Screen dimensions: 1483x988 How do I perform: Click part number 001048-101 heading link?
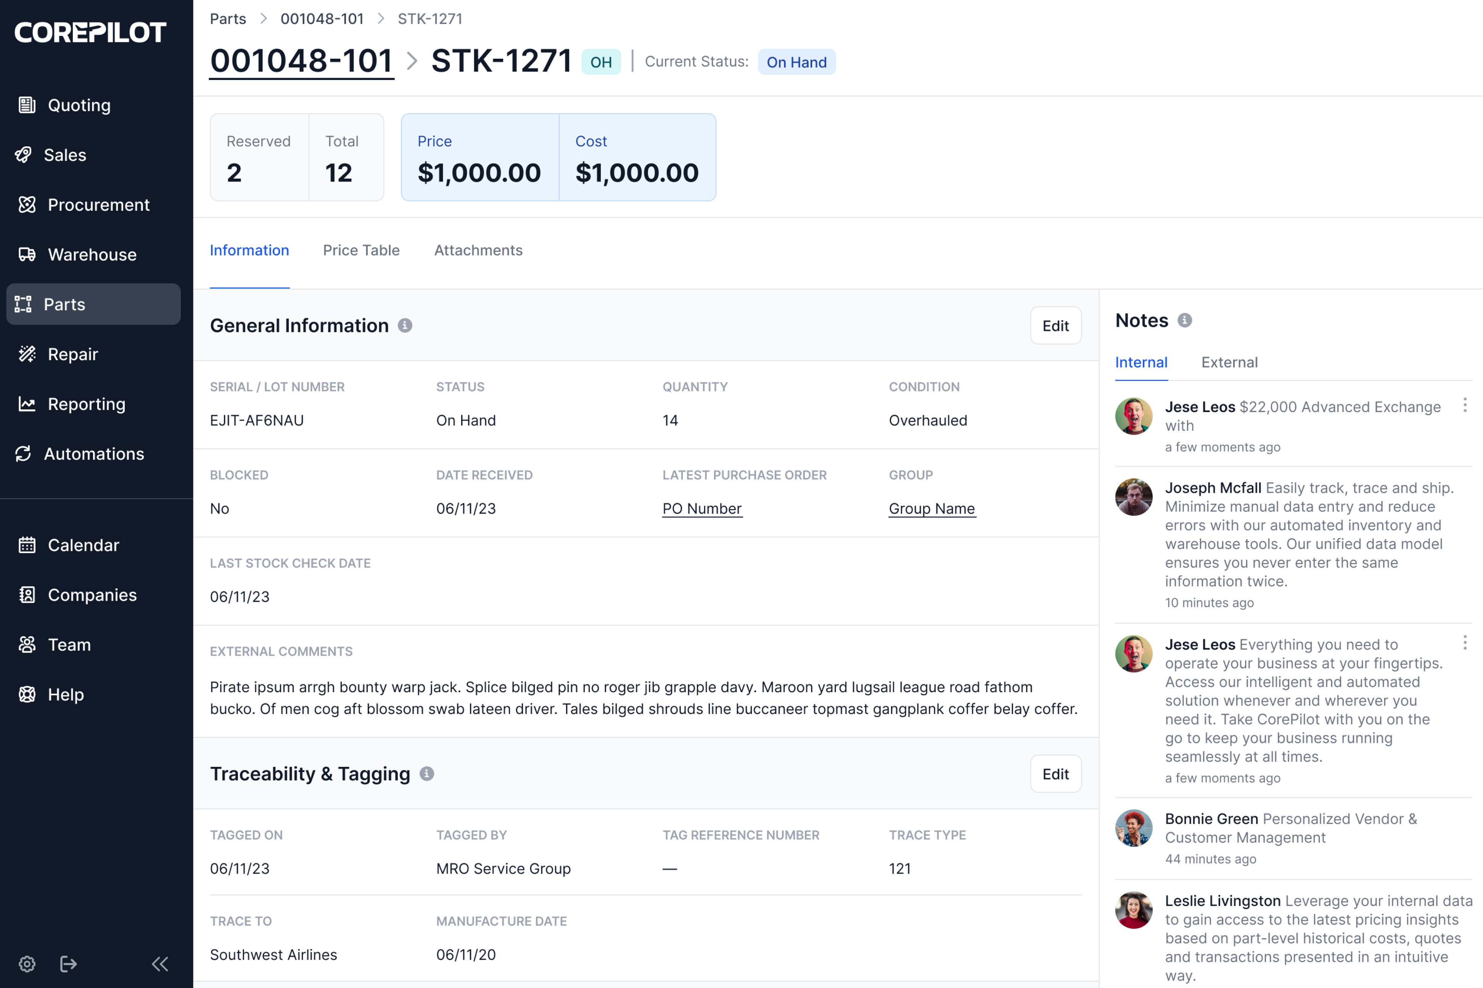click(301, 61)
